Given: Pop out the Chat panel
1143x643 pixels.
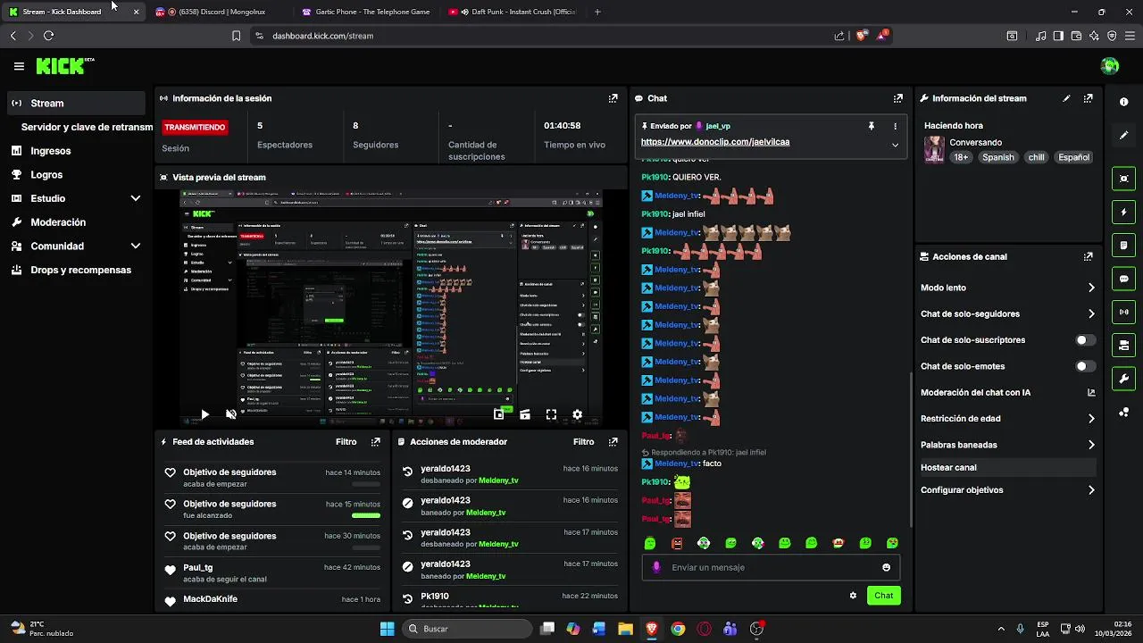Looking at the screenshot, I should [897, 98].
